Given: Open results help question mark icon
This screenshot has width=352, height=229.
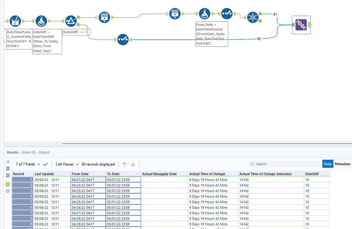Looking at the screenshot, I should 8,191.
